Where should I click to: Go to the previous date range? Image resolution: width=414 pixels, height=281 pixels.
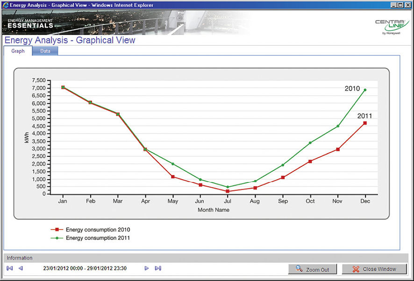[21, 268]
